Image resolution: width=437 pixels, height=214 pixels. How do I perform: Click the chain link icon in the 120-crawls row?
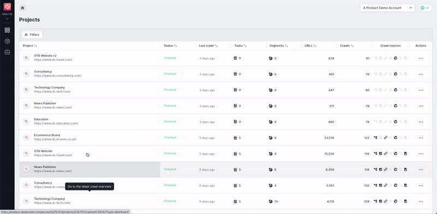[386, 185]
